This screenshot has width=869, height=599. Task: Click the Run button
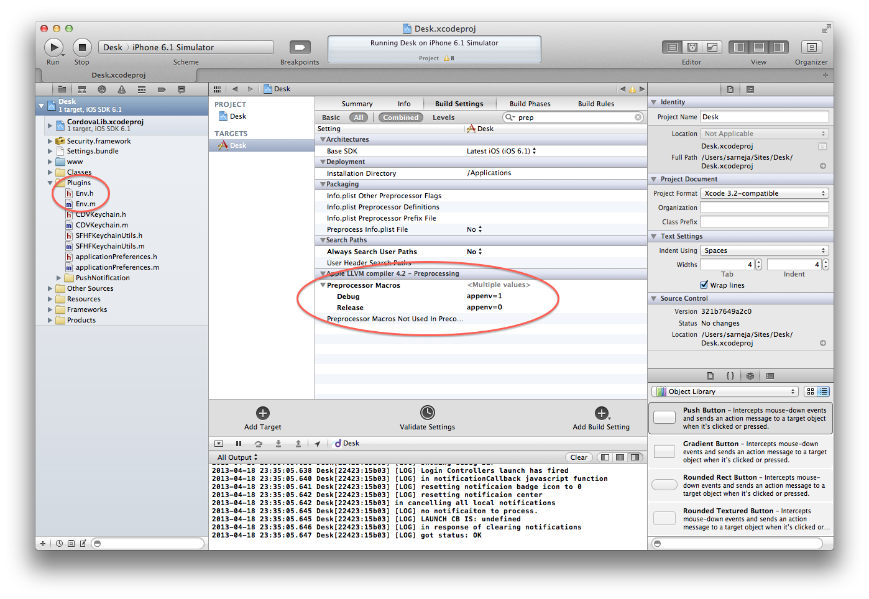click(x=53, y=47)
